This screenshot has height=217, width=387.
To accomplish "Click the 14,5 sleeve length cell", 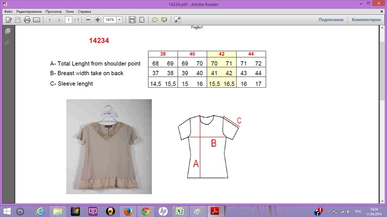I will [x=155, y=84].
